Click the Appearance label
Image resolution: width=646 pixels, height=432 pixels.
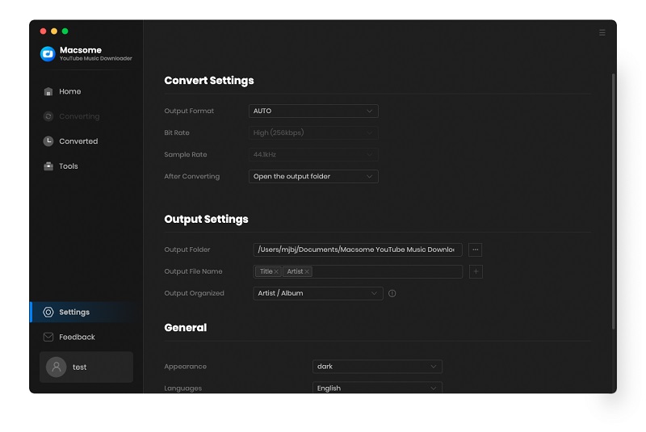[x=186, y=367]
